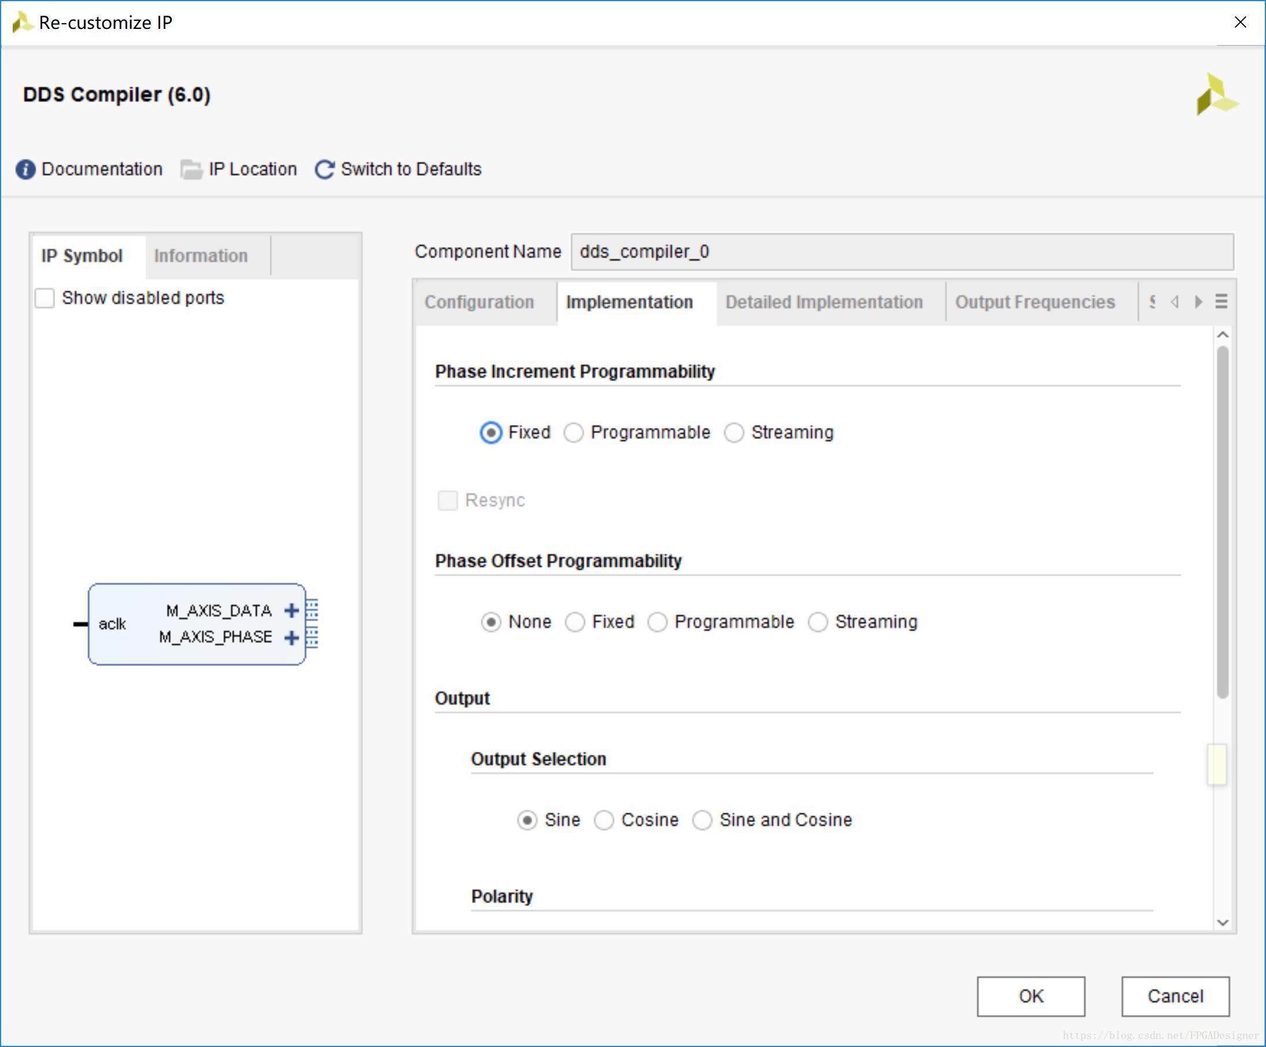Image resolution: width=1266 pixels, height=1047 pixels.
Task: Click the IP Location folder icon
Action: click(x=191, y=169)
